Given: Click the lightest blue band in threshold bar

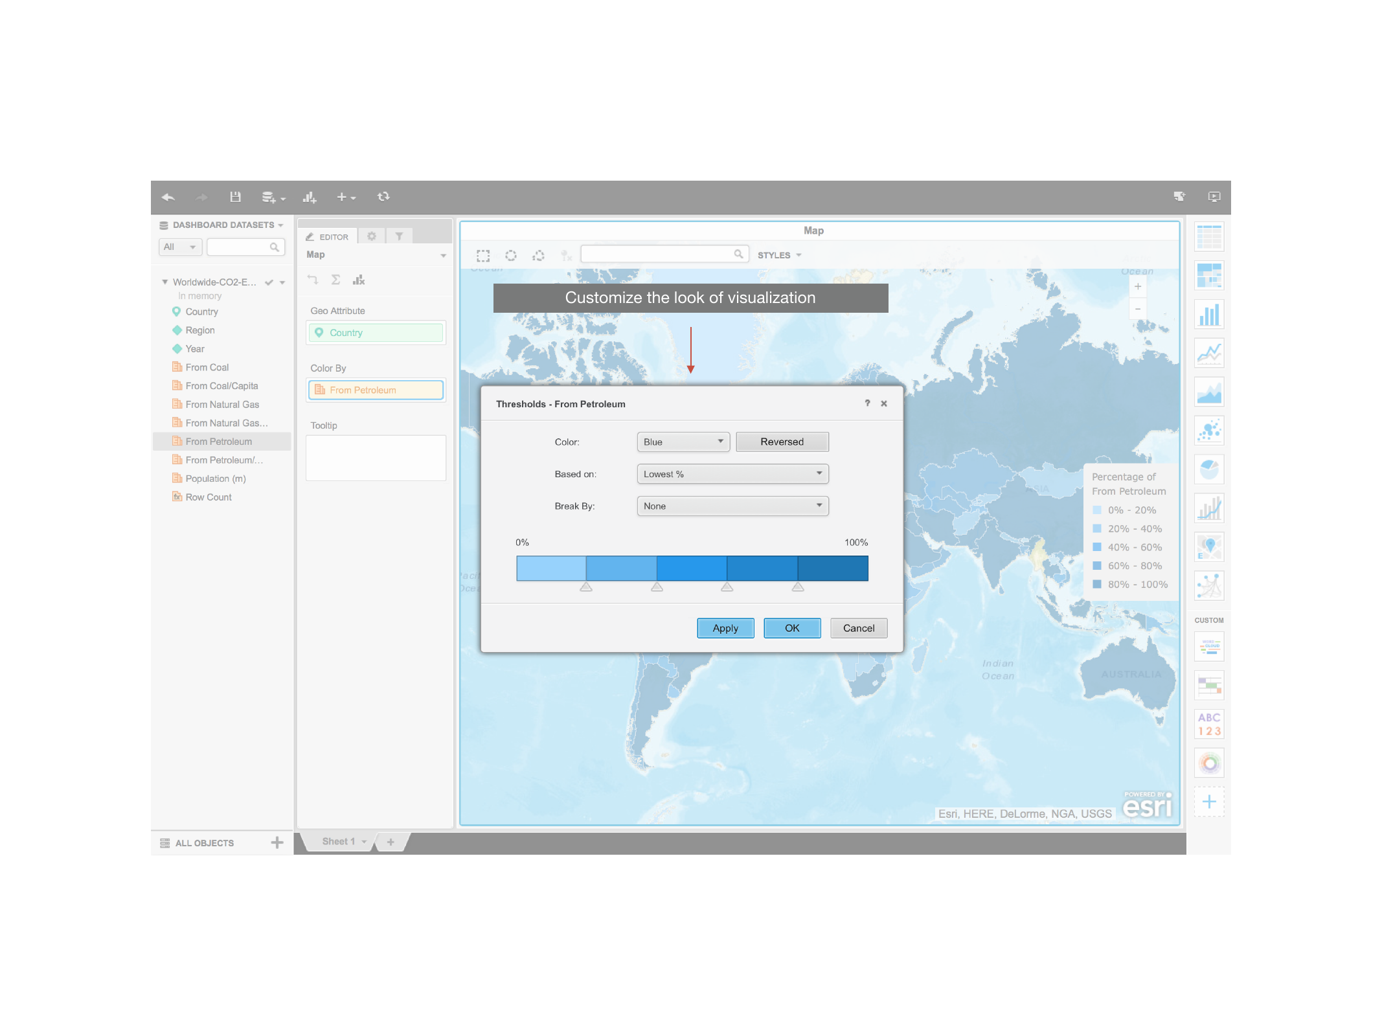Looking at the screenshot, I should [551, 568].
